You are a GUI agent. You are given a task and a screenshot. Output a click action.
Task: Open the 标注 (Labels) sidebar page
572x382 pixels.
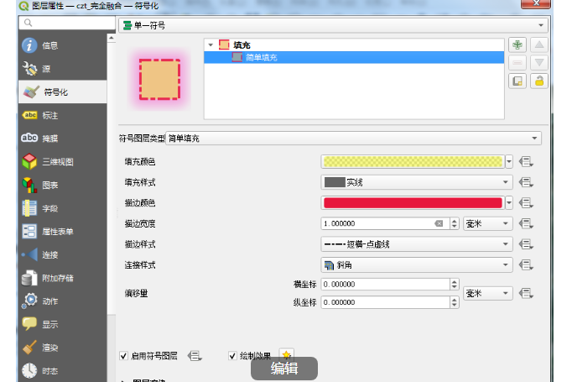click(x=62, y=115)
